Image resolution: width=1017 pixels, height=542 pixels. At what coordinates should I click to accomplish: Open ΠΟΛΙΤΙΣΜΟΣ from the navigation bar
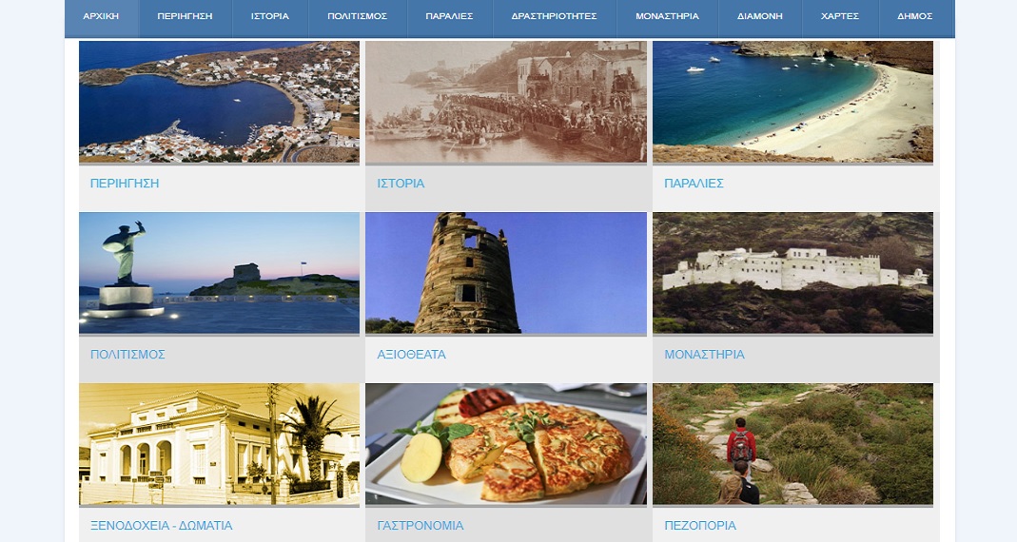(357, 16)
